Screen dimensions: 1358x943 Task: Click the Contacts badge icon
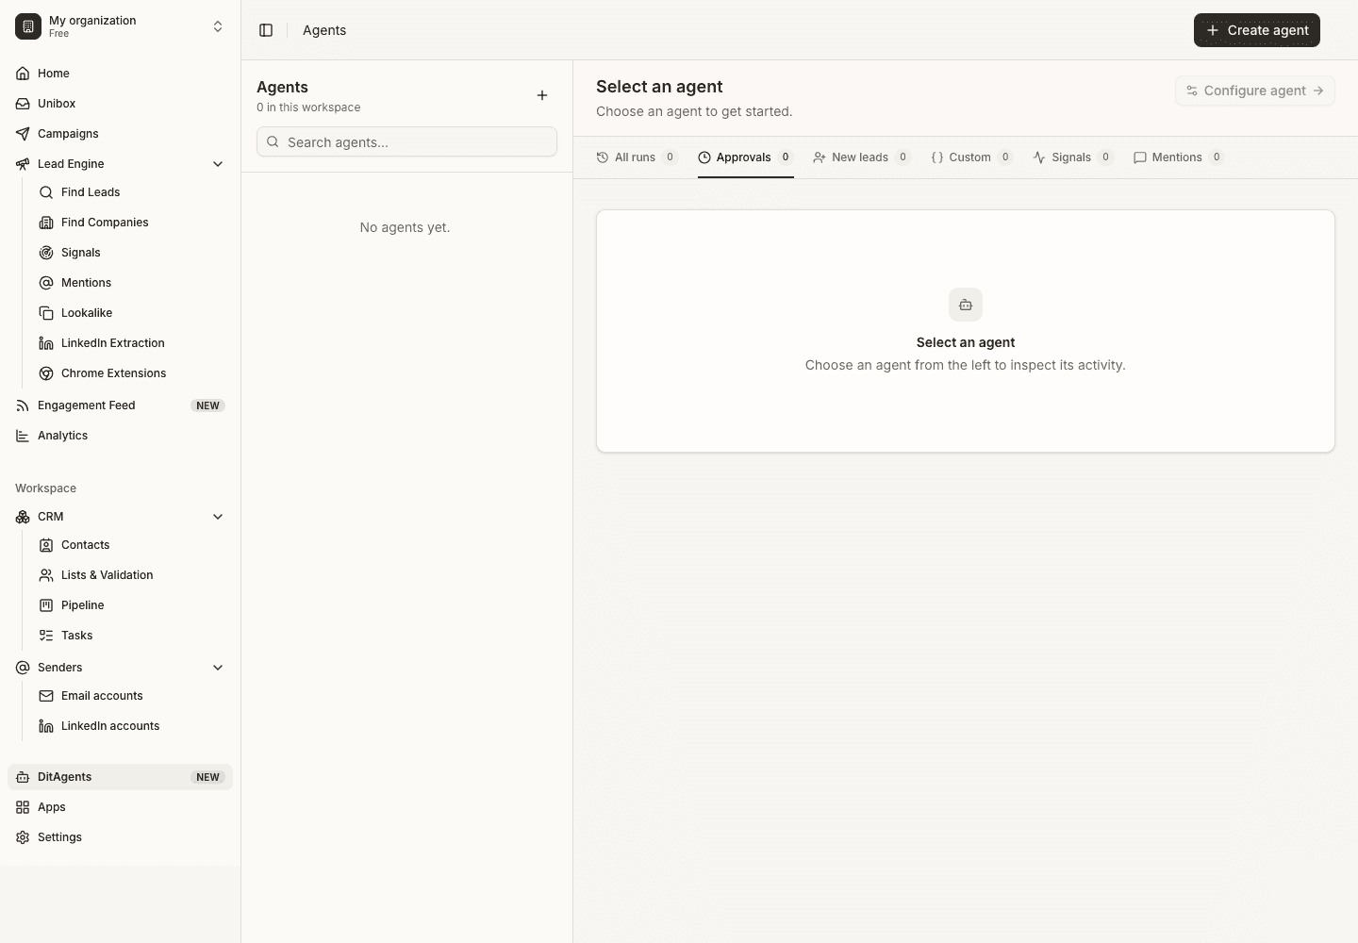click(x=46, y=545)
